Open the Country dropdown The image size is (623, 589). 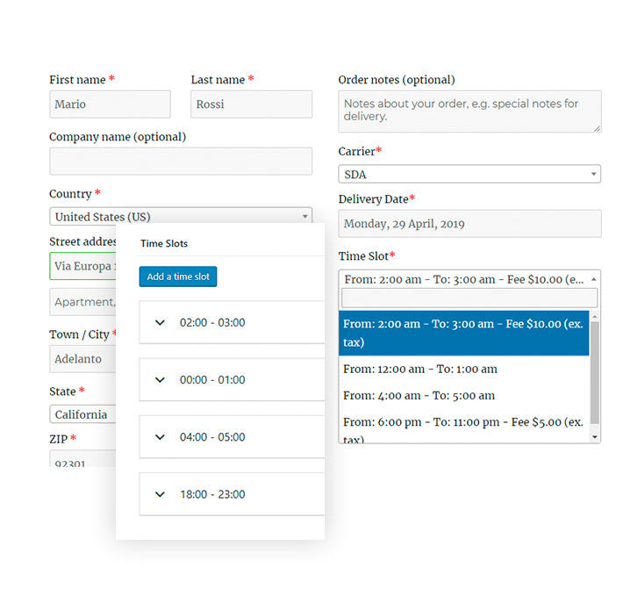[x=181, y=216]
